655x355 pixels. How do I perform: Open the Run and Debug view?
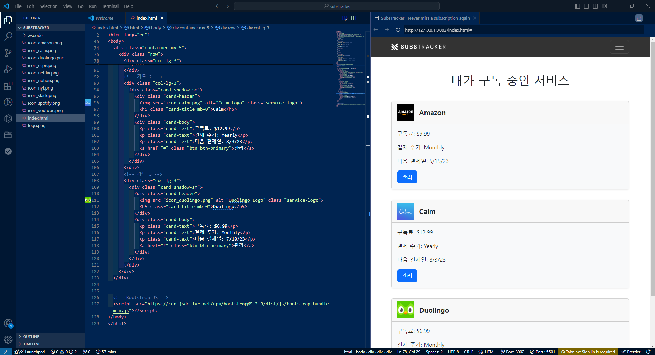pyautogui.click(x=8, y=69)
